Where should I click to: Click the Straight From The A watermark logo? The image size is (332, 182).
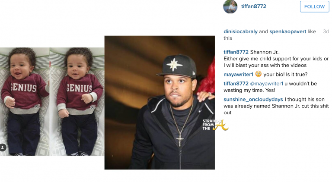tap(215, 125)
